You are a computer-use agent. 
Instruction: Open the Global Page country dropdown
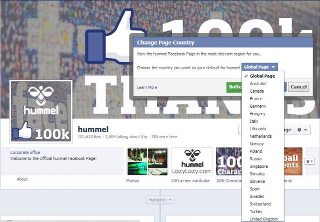coord(259,67)
